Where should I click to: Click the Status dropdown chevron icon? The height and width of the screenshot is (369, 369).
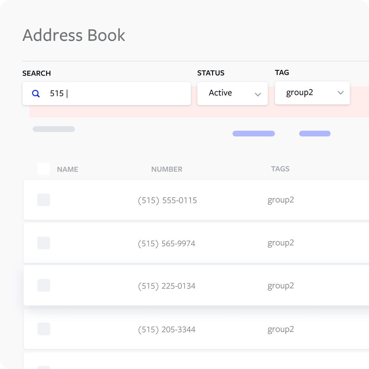258,95
